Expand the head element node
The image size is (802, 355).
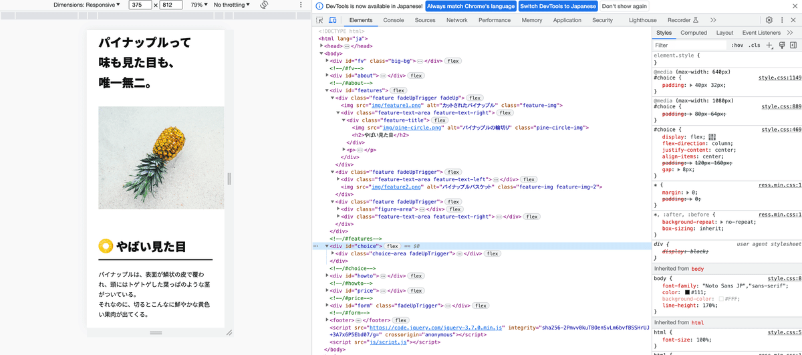[x=321, y=46]
